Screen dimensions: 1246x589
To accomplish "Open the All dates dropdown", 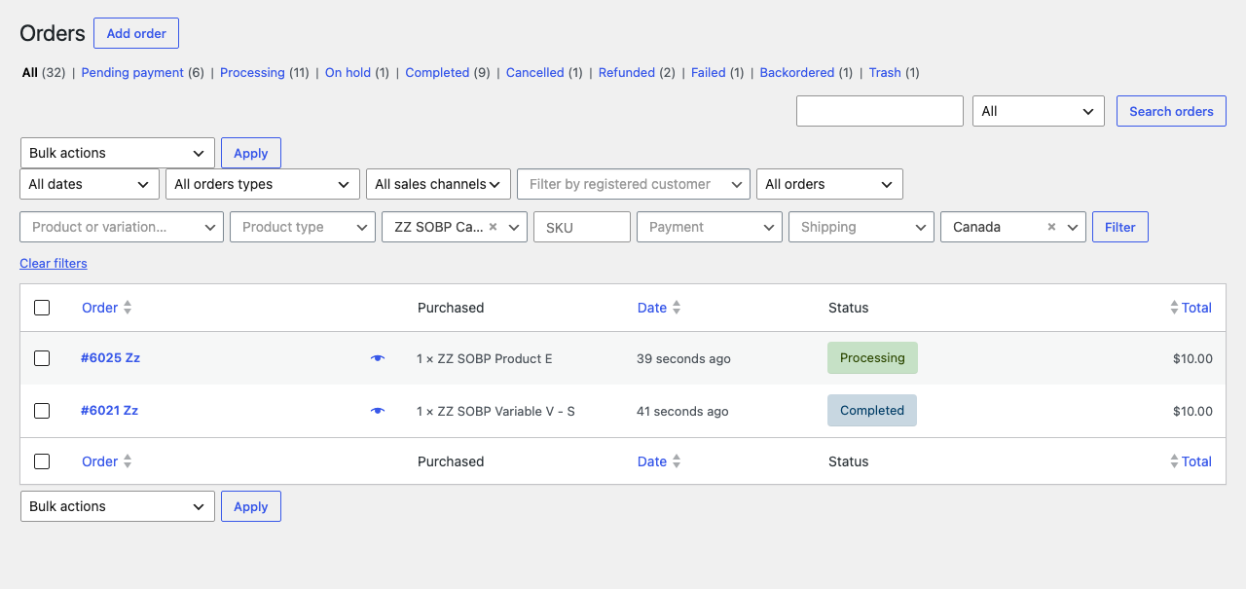I will (x=90, y=184).
